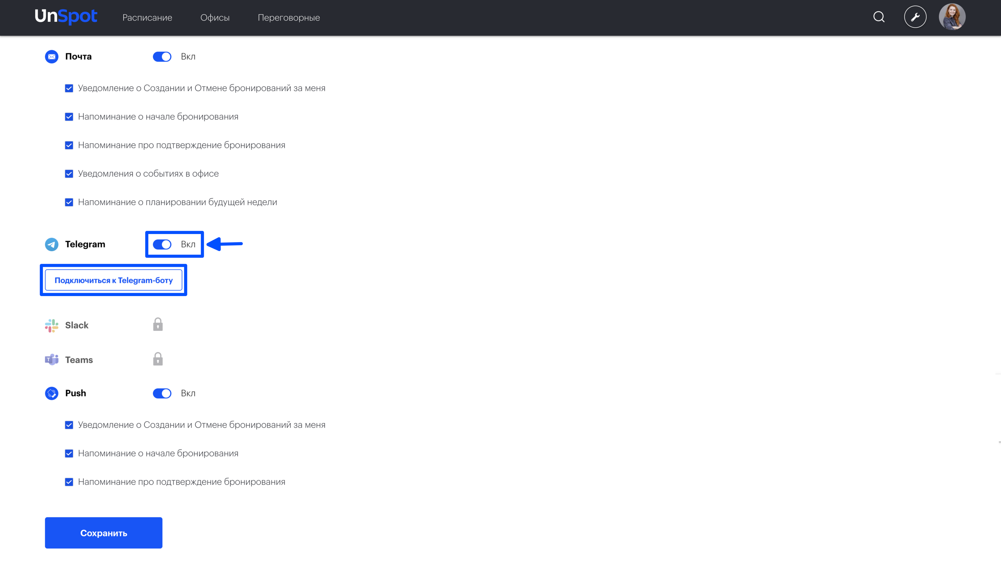
Task: Uncheck Почта Напоминание про подтверждение бронирования
Action: [69, 145]
